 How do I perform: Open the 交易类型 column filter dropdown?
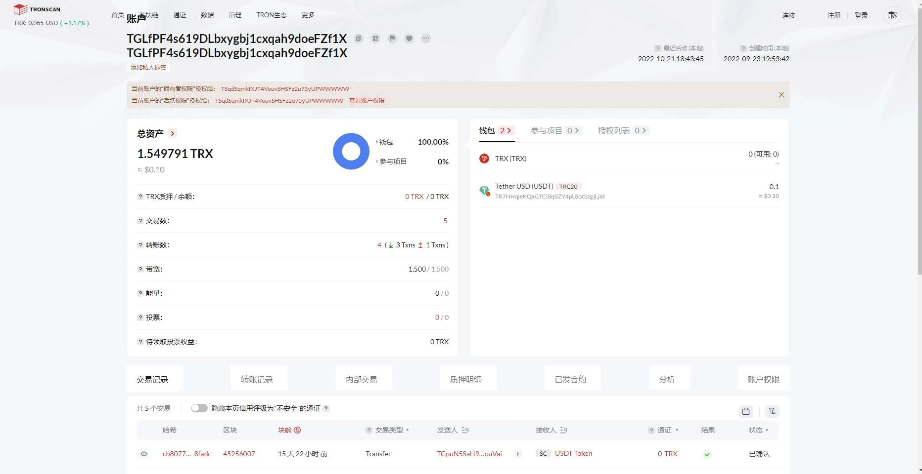[x=407, y=431]
